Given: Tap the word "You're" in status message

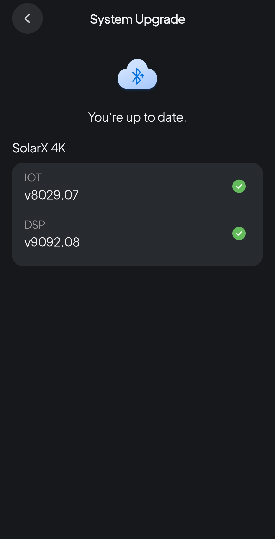Looking at the screenshot, I should 106,117.
